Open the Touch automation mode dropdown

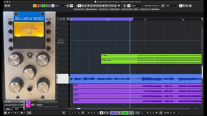tap(60, 6)
